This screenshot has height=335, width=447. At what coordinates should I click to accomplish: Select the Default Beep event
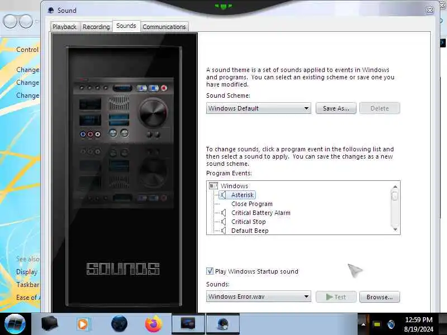pos(250,231)
